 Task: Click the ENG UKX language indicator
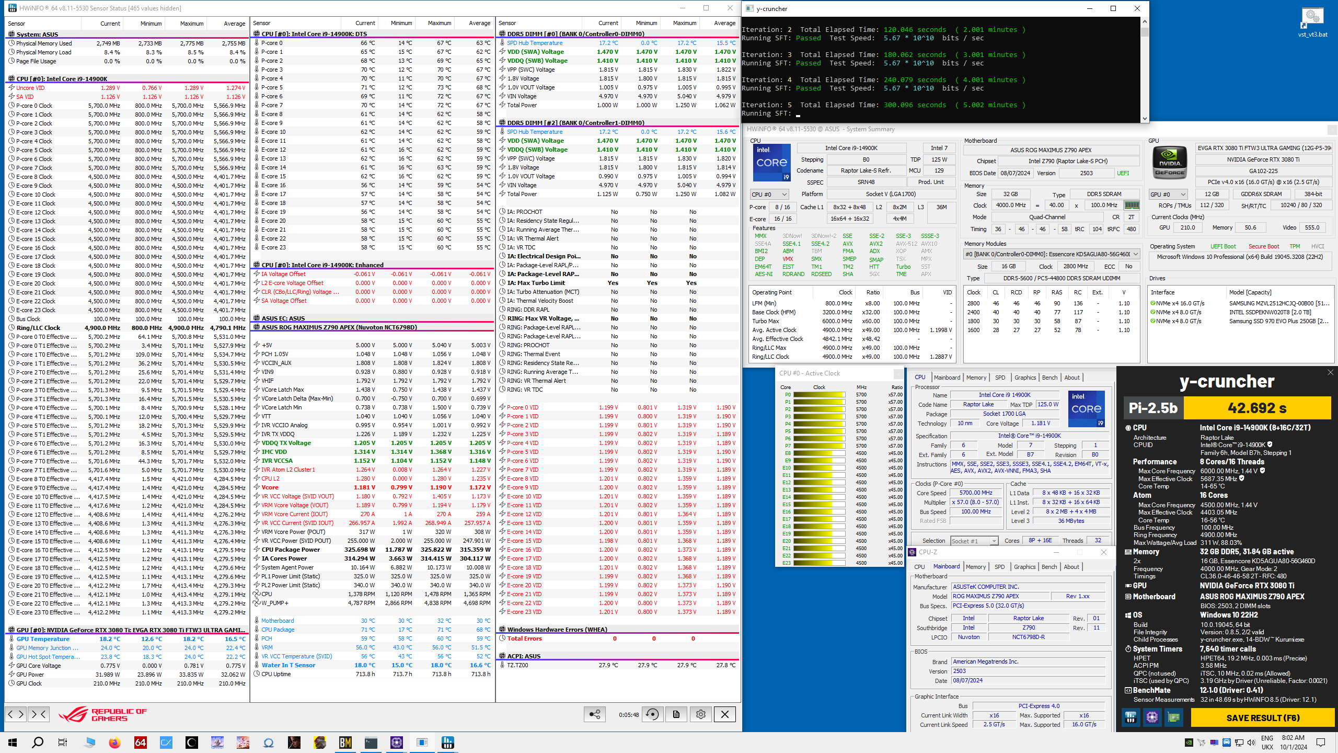pyautogui.click(x=1267, y=743)
